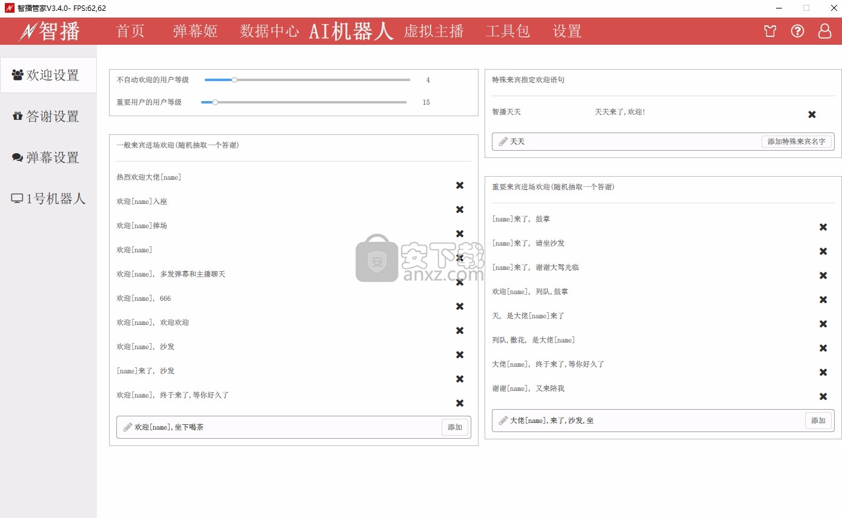The width and height of the screenshot is (842, 518).
Task: Click the 添加特殊来宾名字 button
Action: point(797,142)
